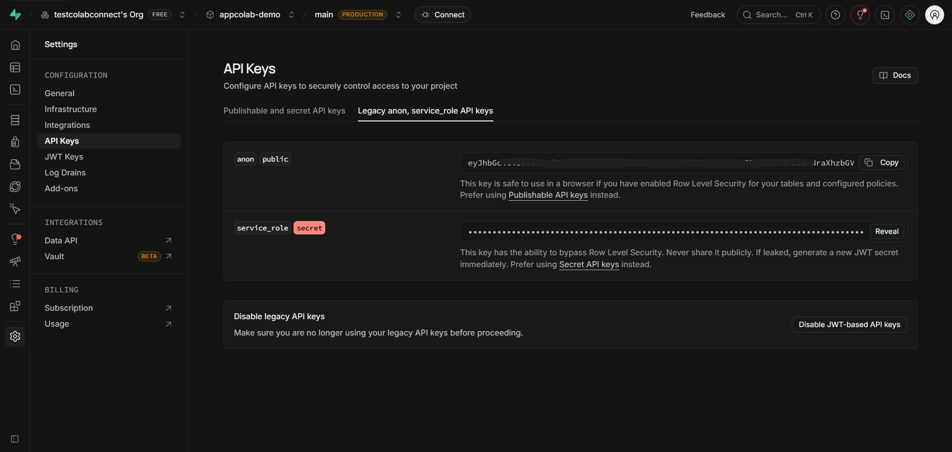Viewport: 952px width, 452px height.
Task: Follow the Secret API keys link
Action: coord(589,265)
